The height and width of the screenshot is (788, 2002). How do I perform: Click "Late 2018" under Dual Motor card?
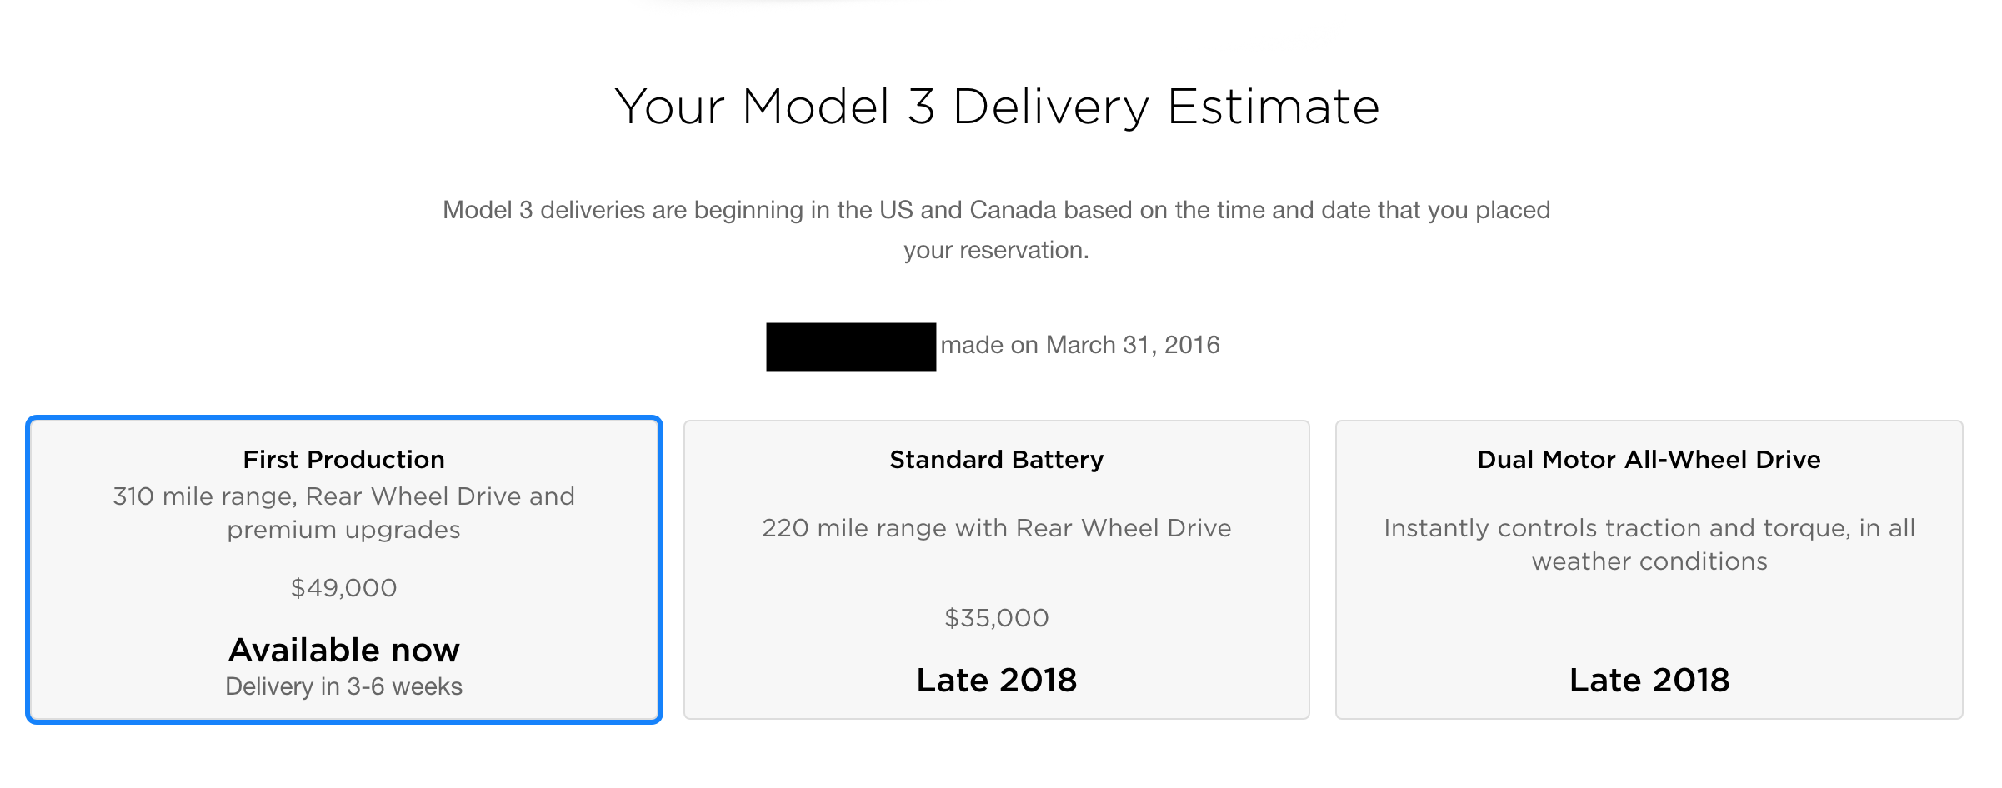click(1649, 681)
